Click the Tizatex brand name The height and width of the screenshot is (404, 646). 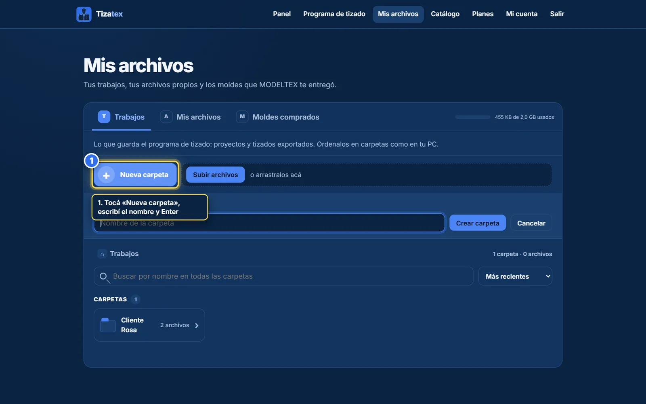coord(109,14)
